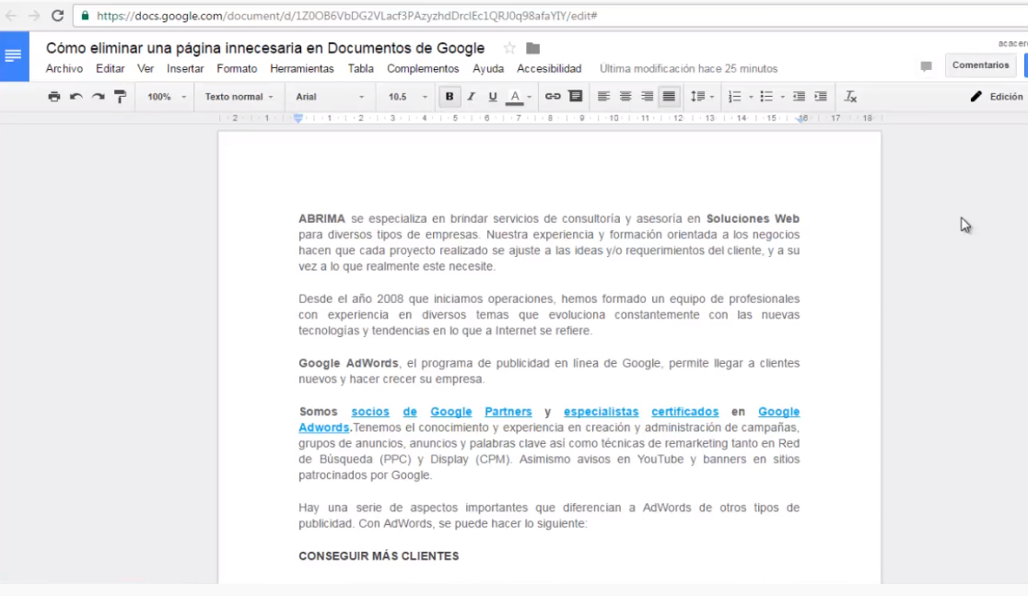1028x596 pixels.
Task: Expand the bulleted list style arrow
Action: click(x=782, y=97)
